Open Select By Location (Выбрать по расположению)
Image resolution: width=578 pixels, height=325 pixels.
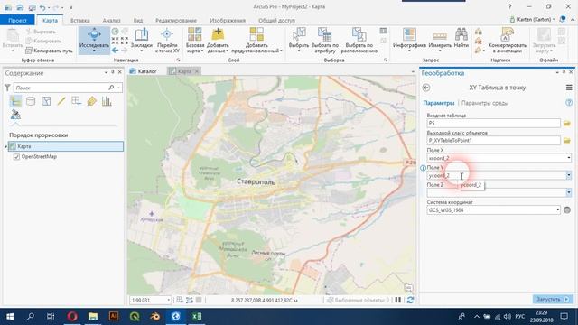[359, 40]
